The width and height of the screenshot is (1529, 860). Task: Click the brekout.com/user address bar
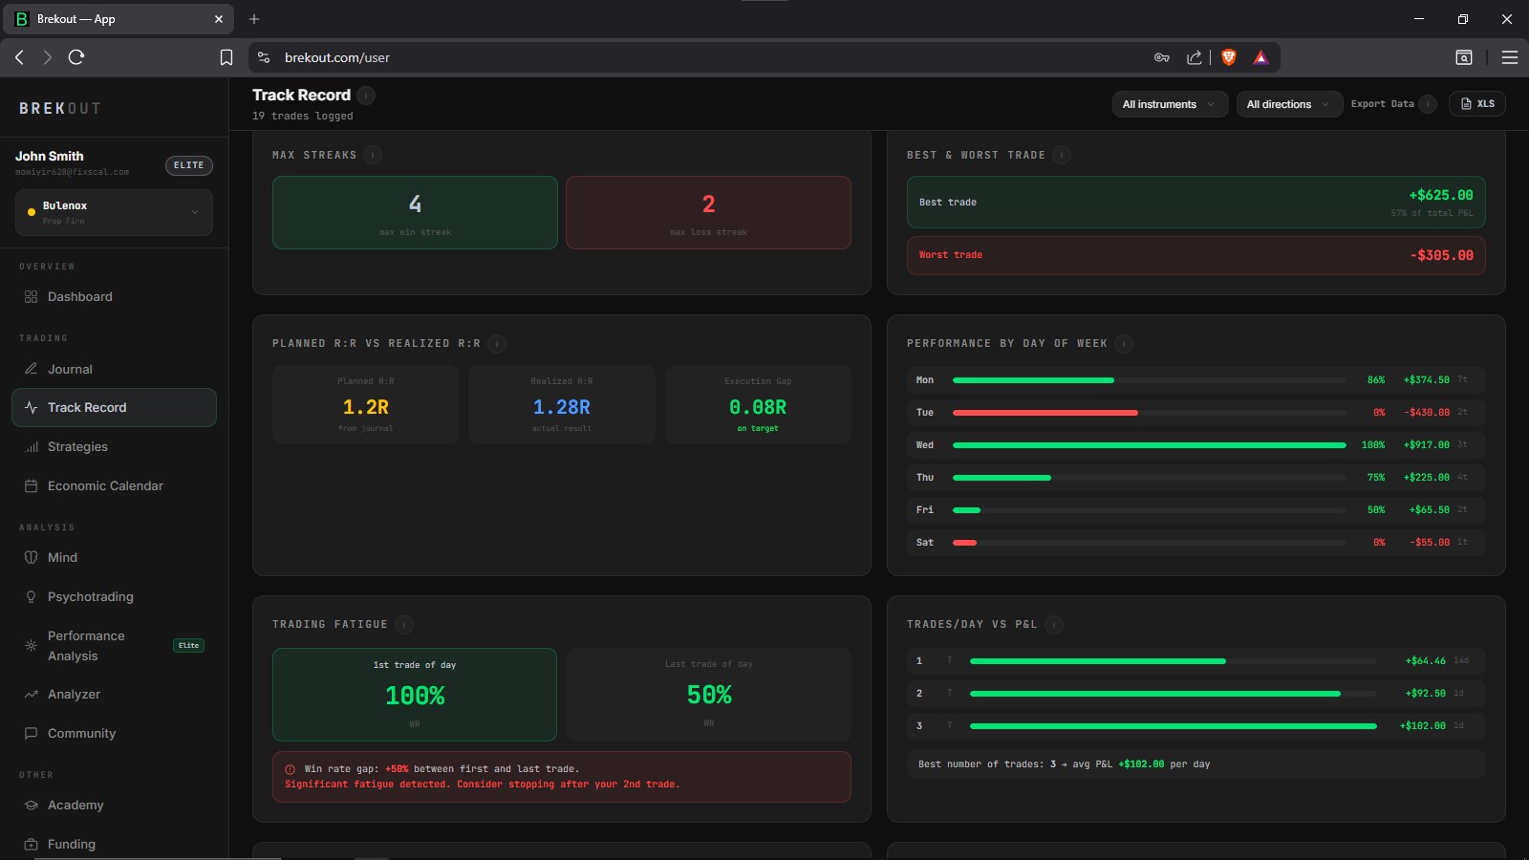pos(707,57)
